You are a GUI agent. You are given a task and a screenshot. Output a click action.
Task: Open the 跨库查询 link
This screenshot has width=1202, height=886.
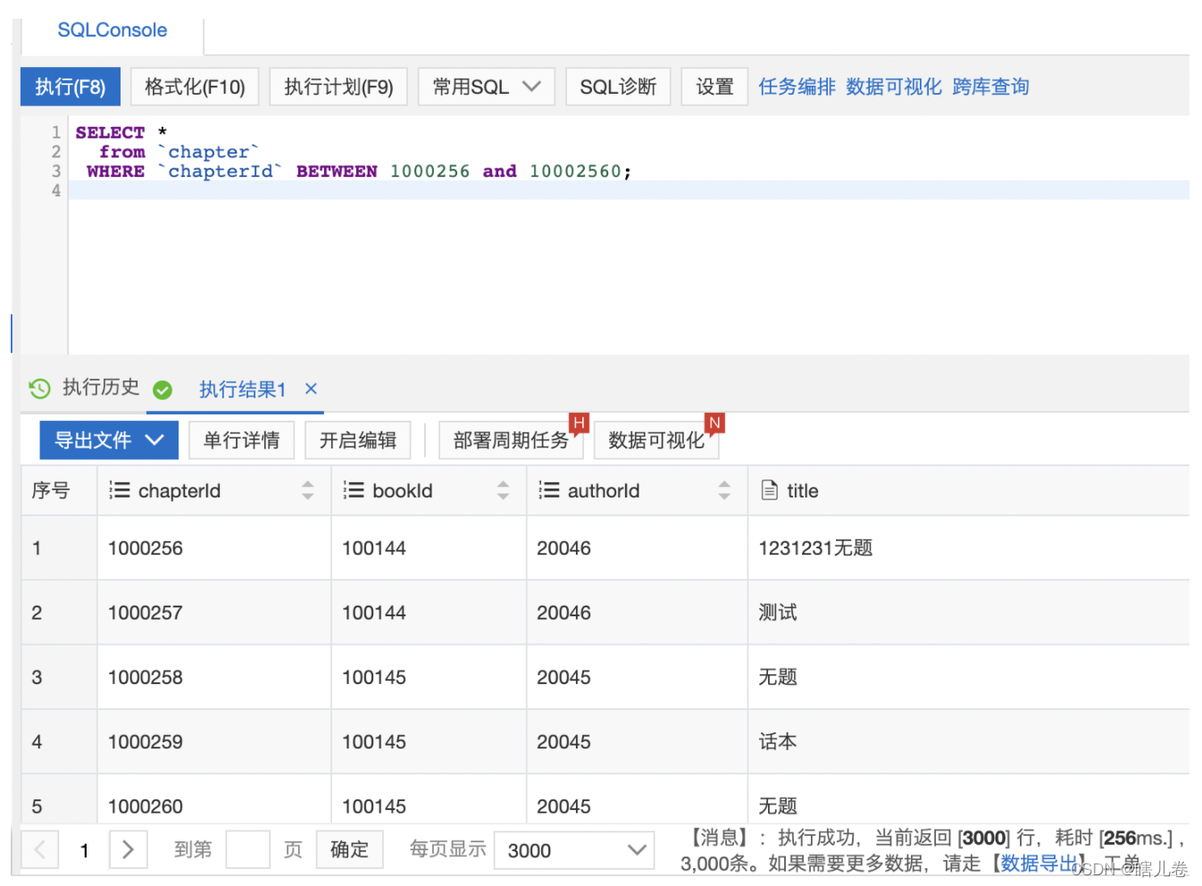tap(990, 87)
